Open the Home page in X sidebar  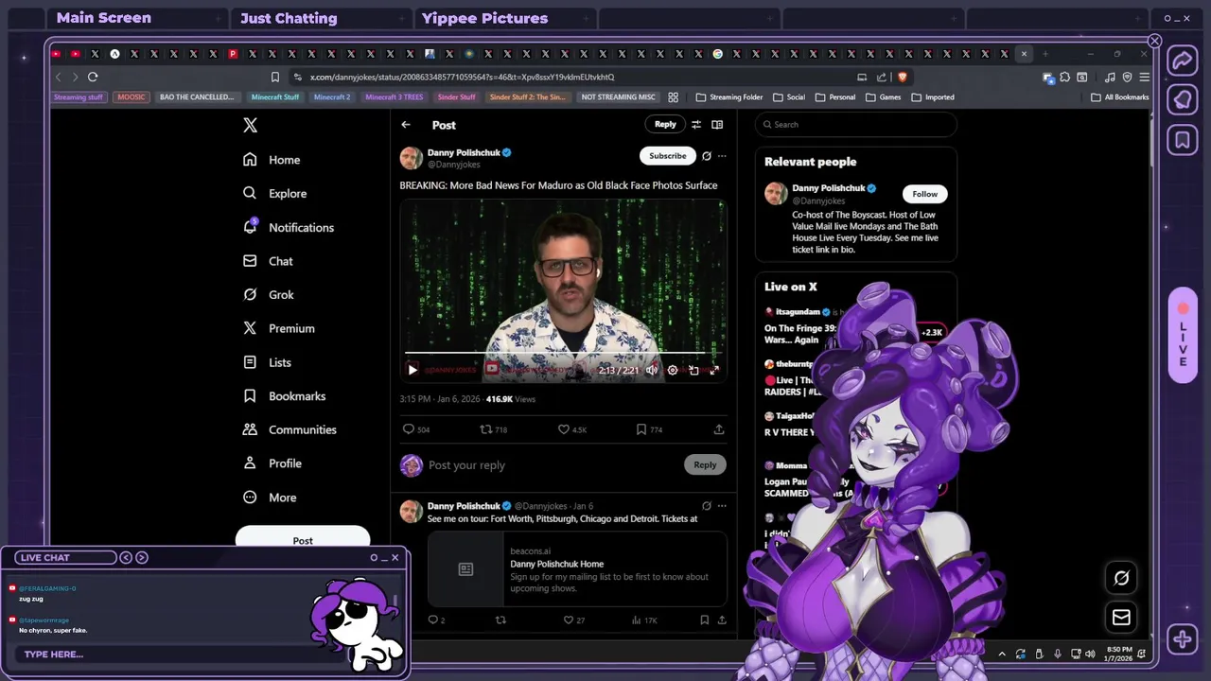pos(272,160)
